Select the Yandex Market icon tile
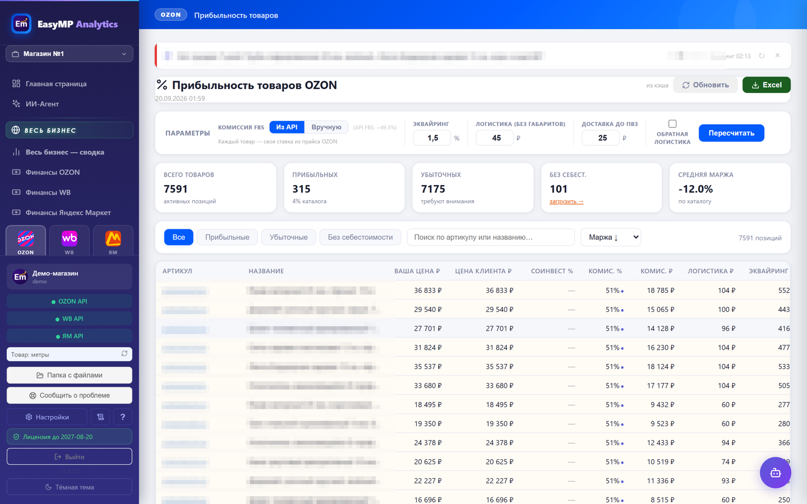 pos(113,241)
